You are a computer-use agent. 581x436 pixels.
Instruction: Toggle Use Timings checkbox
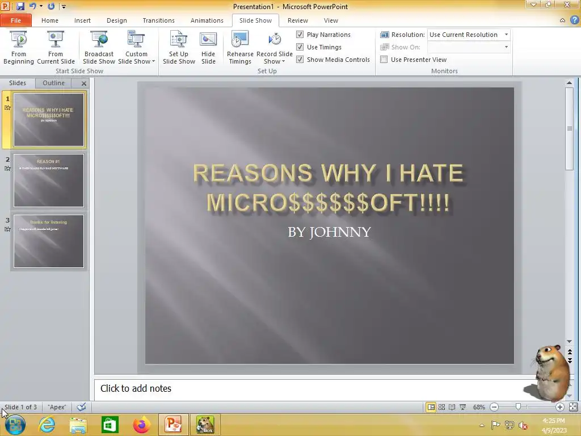300,47
